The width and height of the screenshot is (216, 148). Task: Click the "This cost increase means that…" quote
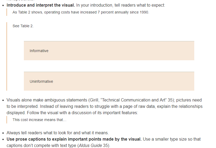click(x=39, y=120)
